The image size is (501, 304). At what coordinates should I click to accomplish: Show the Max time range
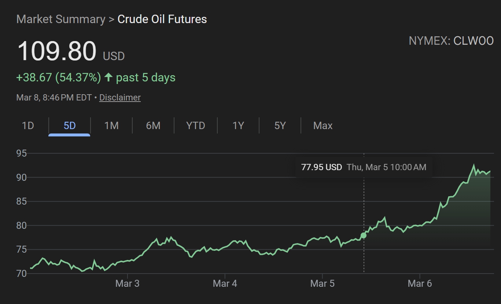tap(323, 126)
